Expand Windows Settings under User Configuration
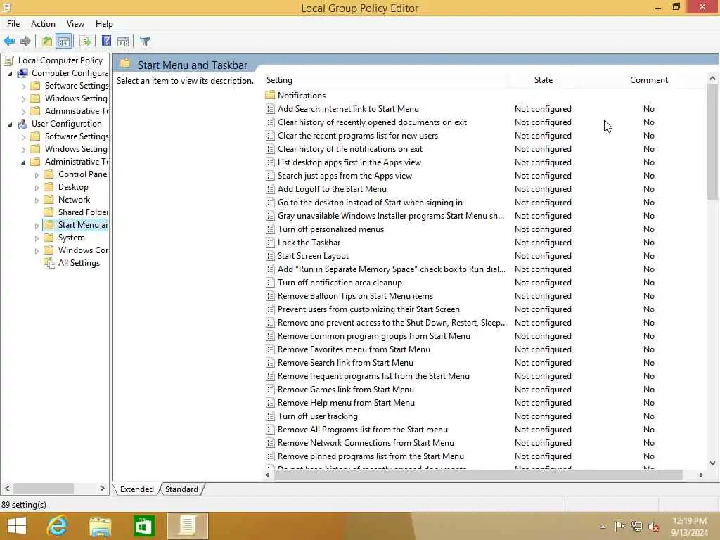 pos(23,150)
